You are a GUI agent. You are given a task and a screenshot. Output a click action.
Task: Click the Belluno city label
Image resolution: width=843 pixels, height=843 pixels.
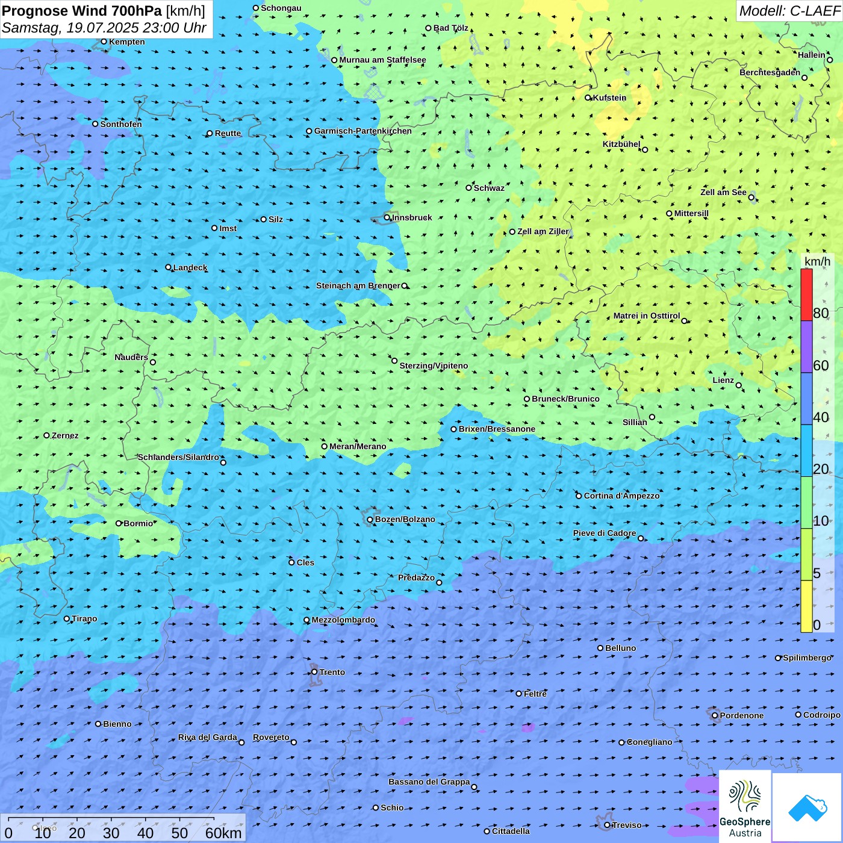click(621, 648)
